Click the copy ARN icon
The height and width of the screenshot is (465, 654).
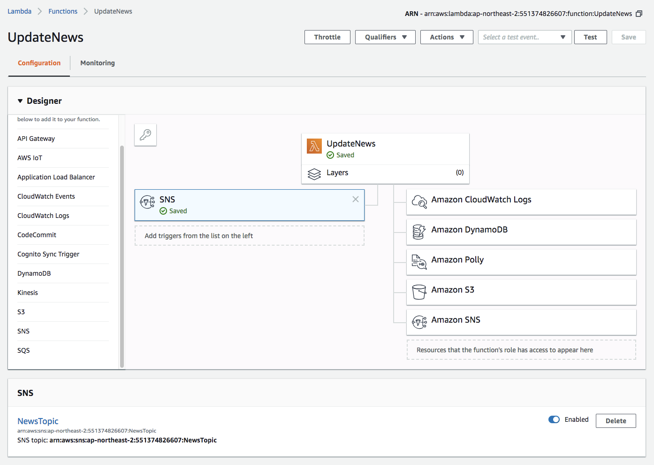[x=639, y=14]
